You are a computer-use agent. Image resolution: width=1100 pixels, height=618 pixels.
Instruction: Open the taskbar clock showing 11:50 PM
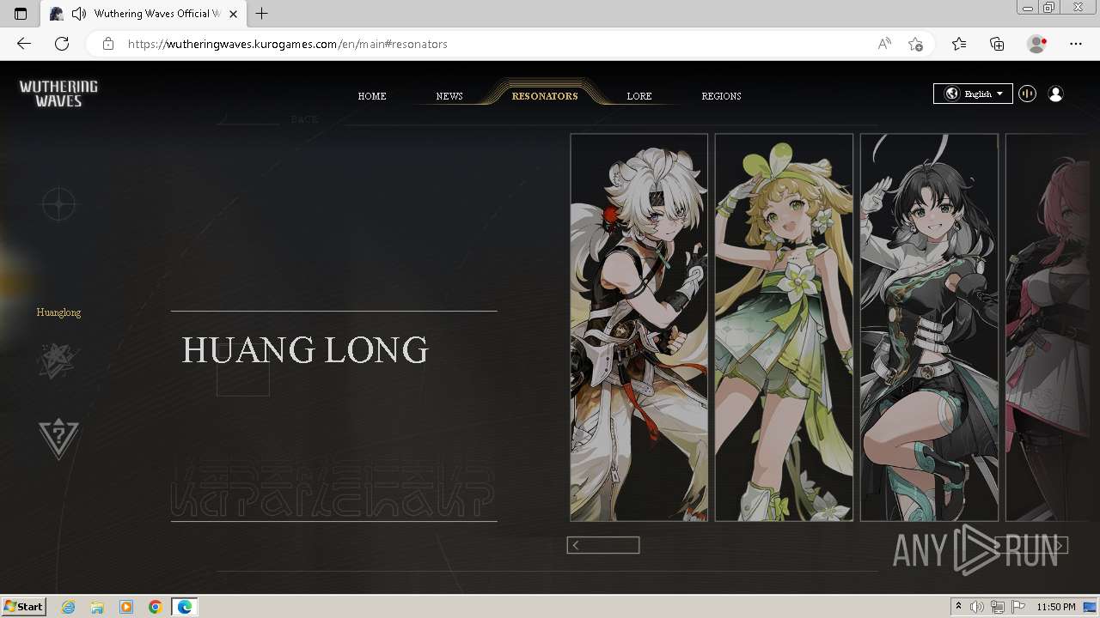point(1056,607)
